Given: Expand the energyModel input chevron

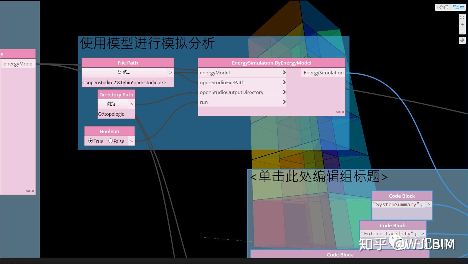Looking at the screenshot, I should (x=284, y=72).
